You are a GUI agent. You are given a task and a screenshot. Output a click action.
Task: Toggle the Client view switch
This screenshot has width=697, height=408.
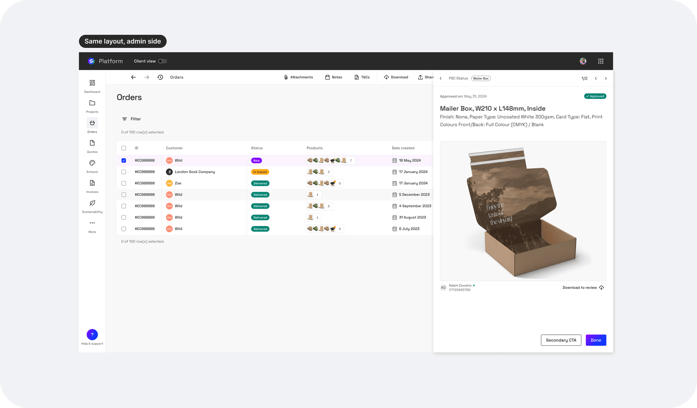pos(162,61)
